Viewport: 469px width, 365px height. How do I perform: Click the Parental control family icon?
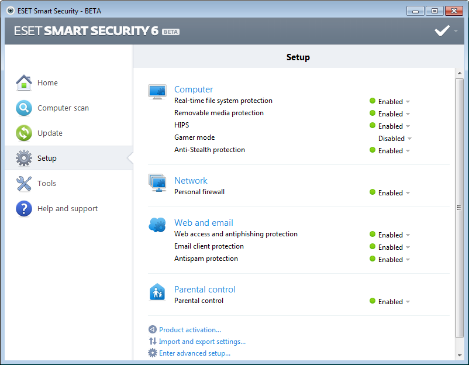(157, 292)
